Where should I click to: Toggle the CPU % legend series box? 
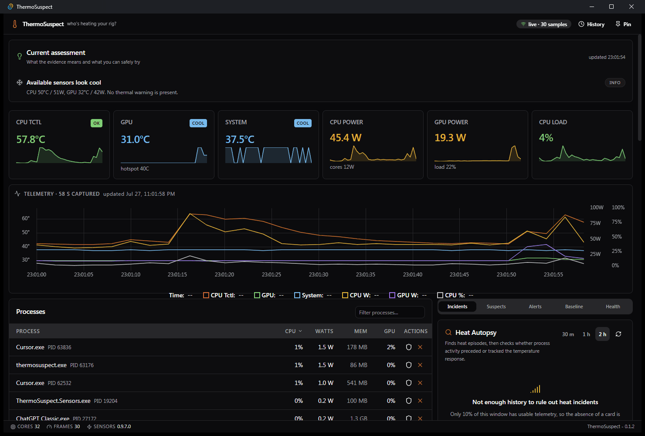tap(440, 295)
